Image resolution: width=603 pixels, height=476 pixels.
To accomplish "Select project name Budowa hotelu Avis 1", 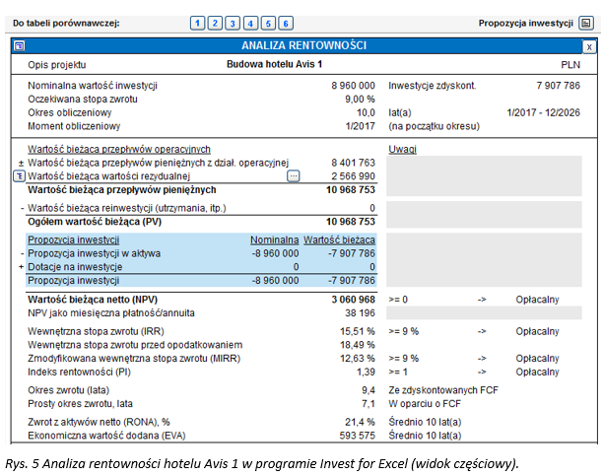I will click(274, 64).
